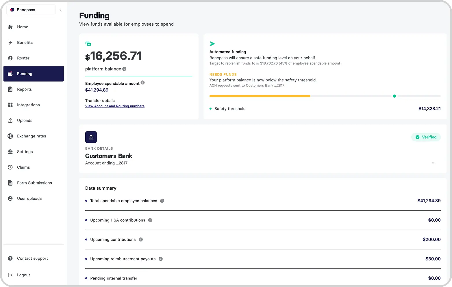The width and height of the screenshot is (452, 287).
Task: Click Logout at the sidebar bottom
Action: point(23,275)
